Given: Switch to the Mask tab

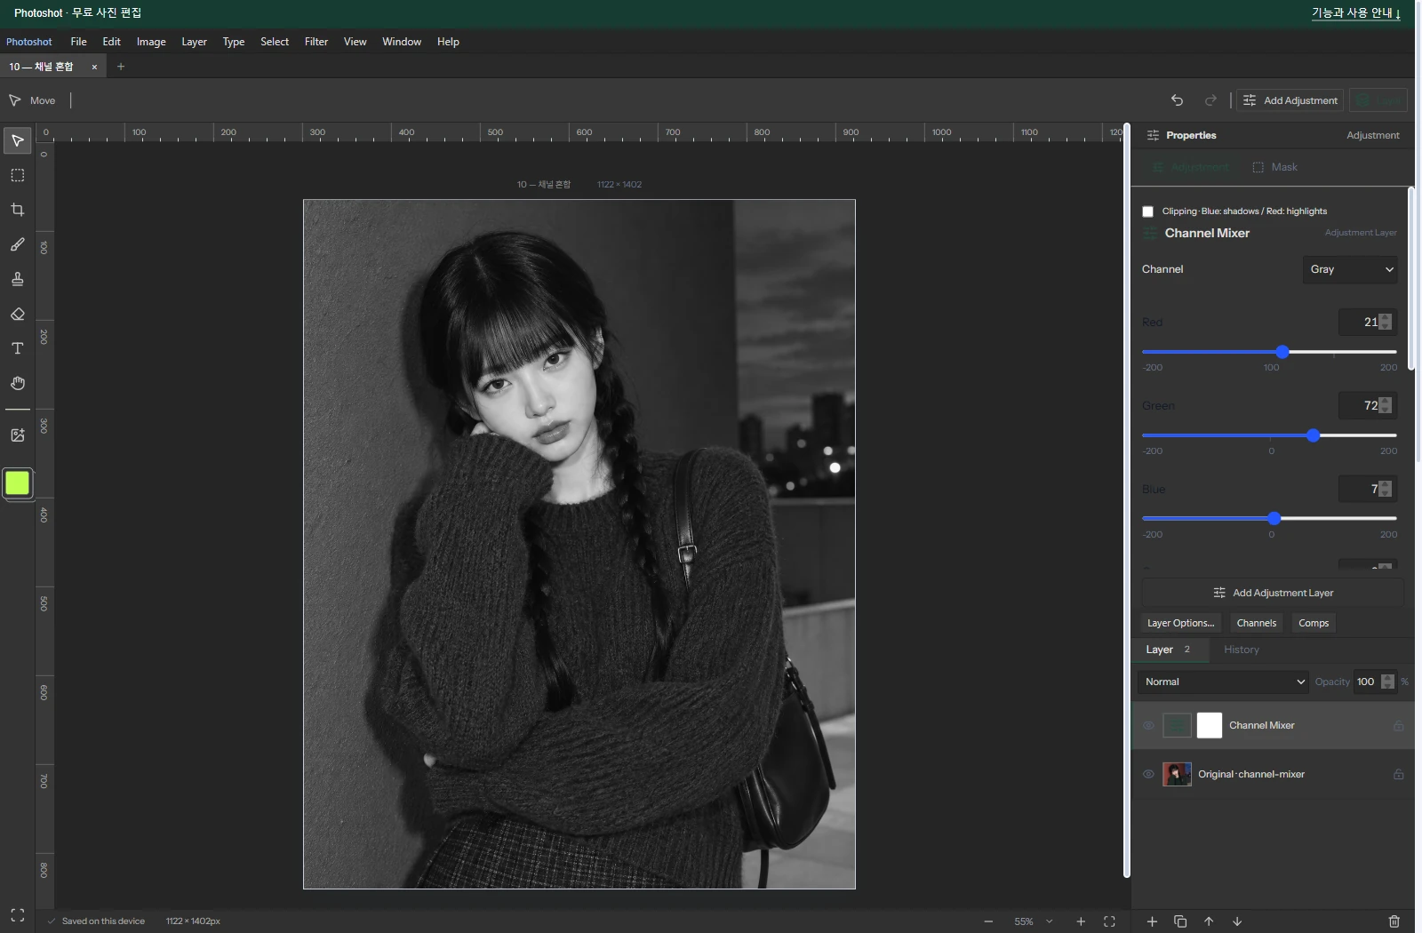Looking at the screenshot, I should [1274, 167].
